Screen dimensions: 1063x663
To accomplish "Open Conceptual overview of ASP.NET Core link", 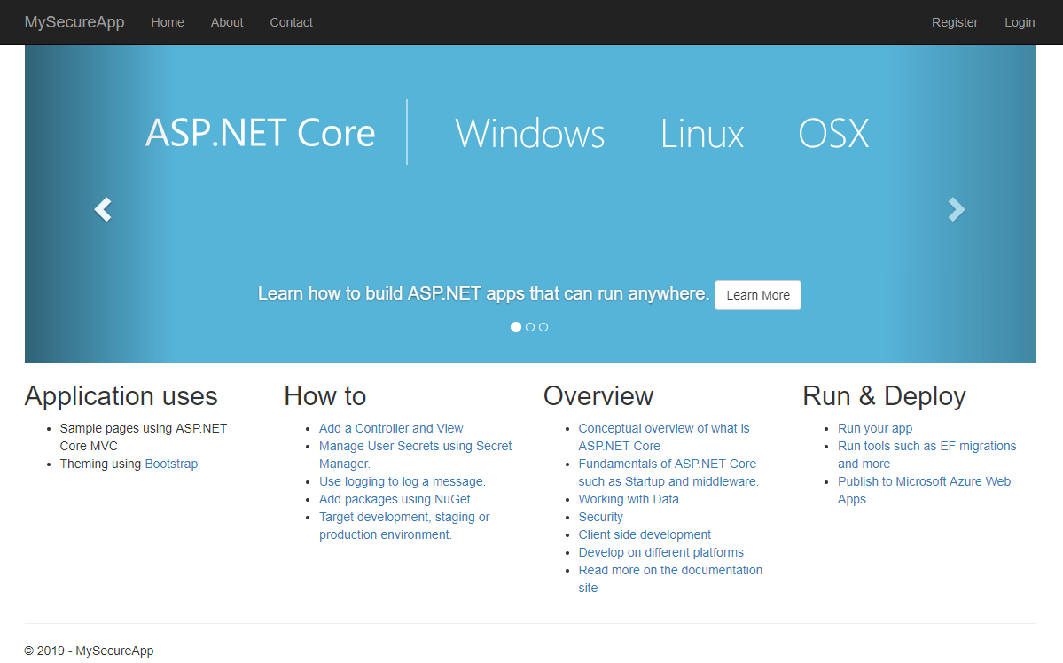I will click(664, 437).
